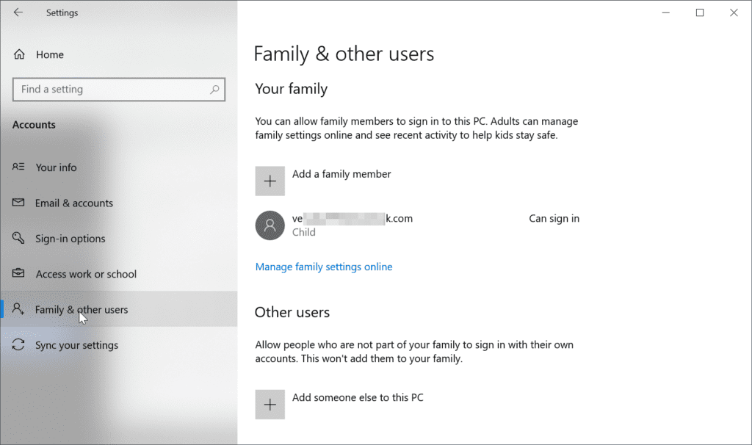Open Manage family settings online
752x445 pixels.
(324, 267)
